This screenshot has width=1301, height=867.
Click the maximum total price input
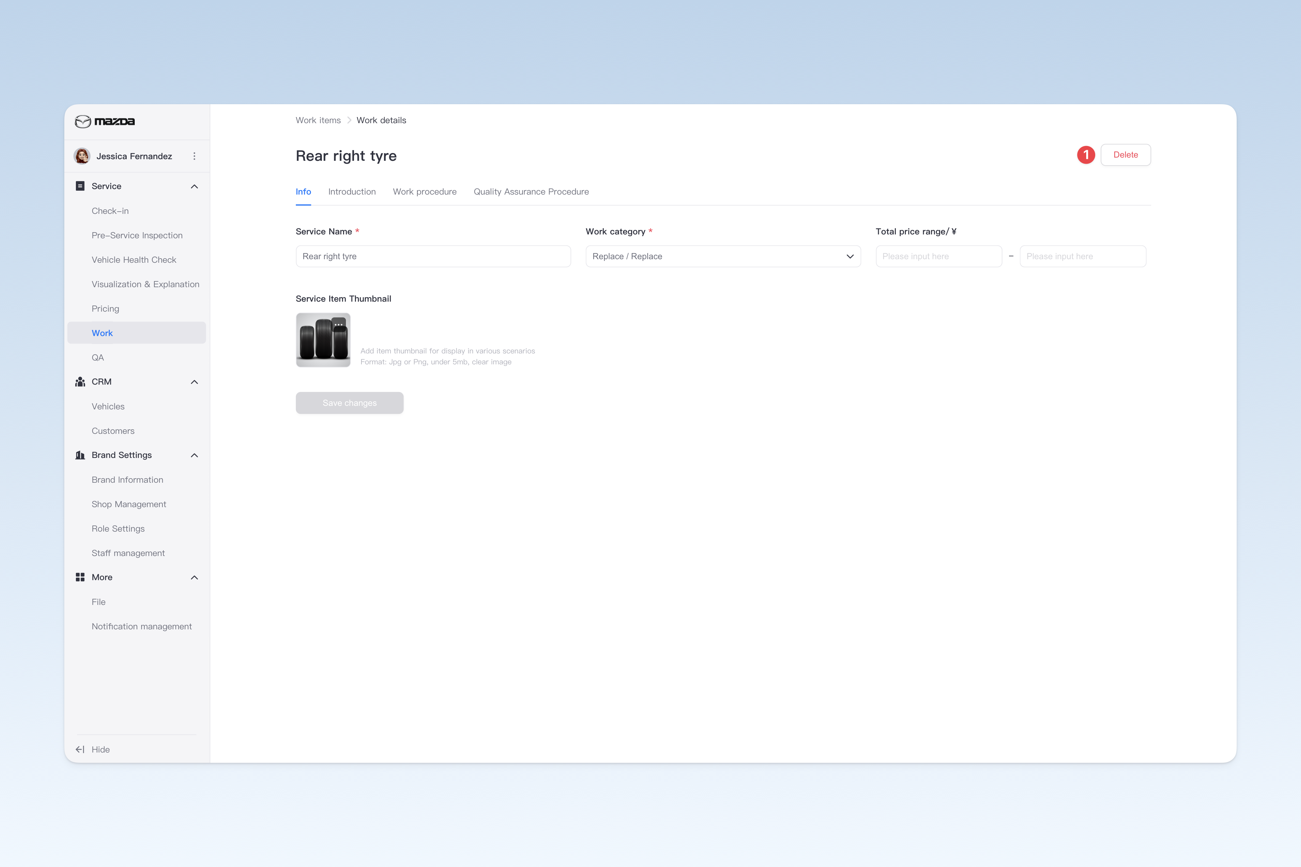point(1083,256)
